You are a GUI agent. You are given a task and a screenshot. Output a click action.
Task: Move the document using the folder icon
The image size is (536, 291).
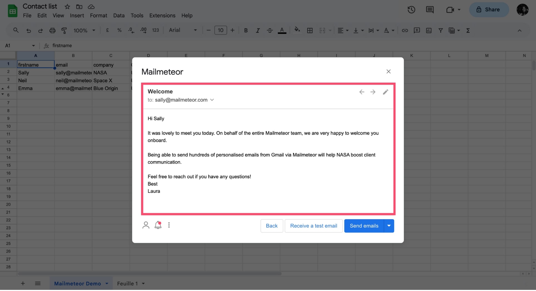(x=79, y=7)
